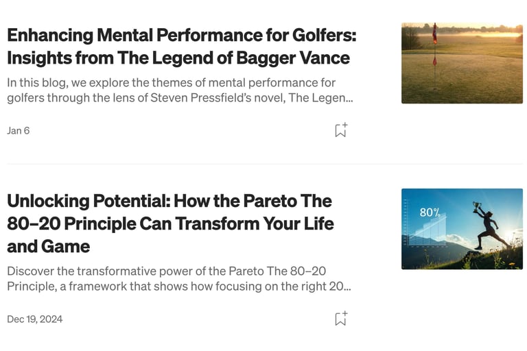Screen dimensions: 527x351
Task: Click the 'Jan 6' publish date
Action: tap(19, 130)
